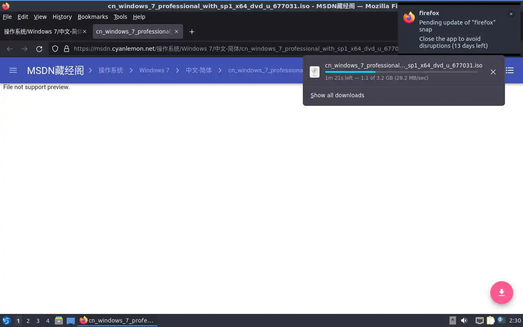Switch to workspace 1
Screen dimensions: 523x327
pyautogui.click(x=18, y=321)
